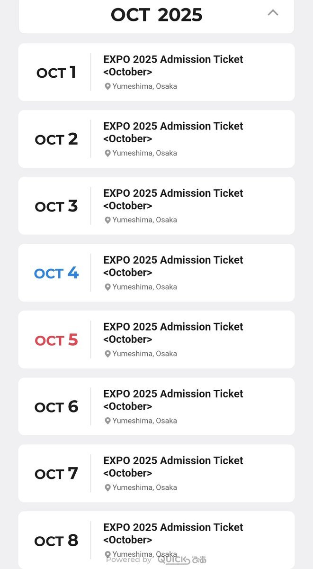This screenshot has height=569, width=313.
Task: Click the OCT 6 location pin icon
Action: [107, 421]
